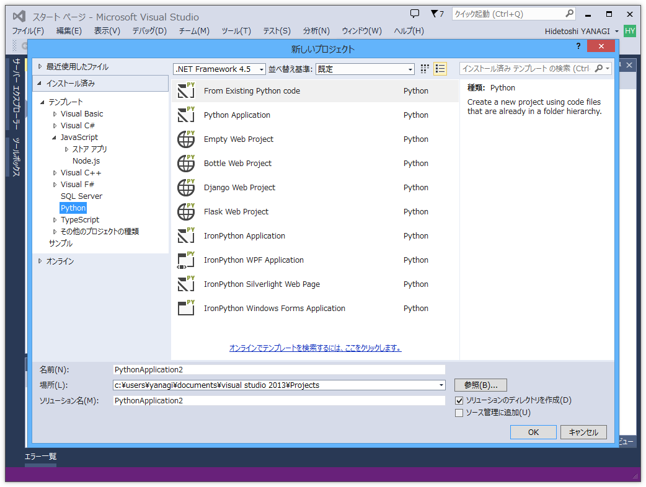
Task: Click the ソリューション名 solution name field
Action: coord(279,400)
